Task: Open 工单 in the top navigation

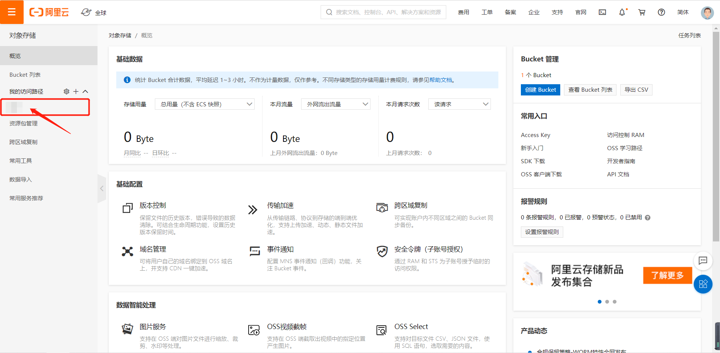Action: tap(487, 12)
